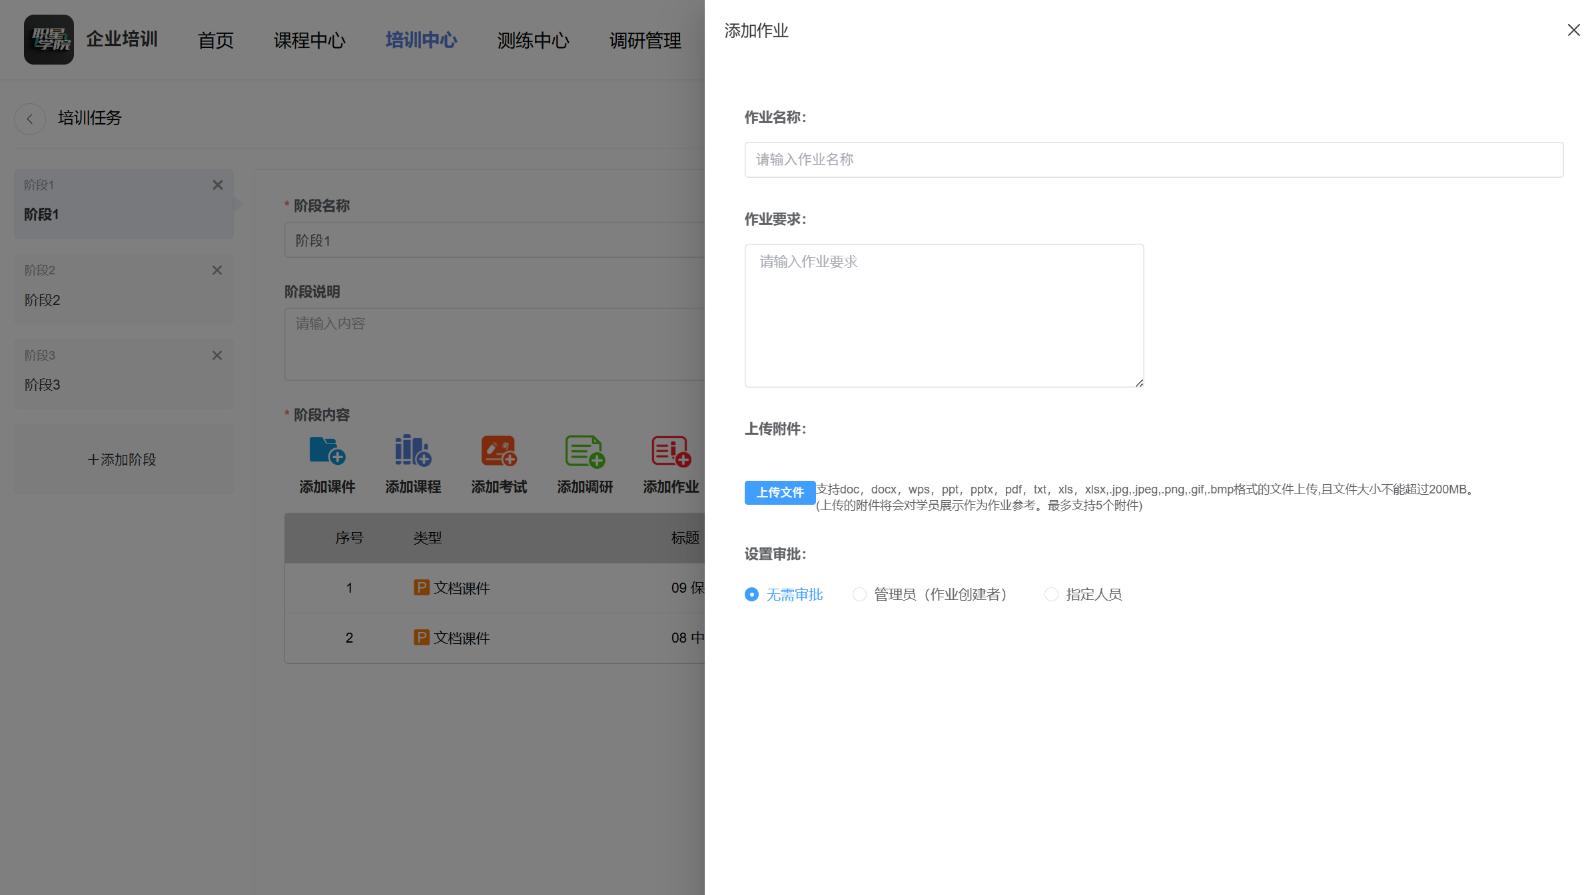The image size is (1594, 895).
Task: Click the back arrow next to 培训任务
Action: [30, 119]
